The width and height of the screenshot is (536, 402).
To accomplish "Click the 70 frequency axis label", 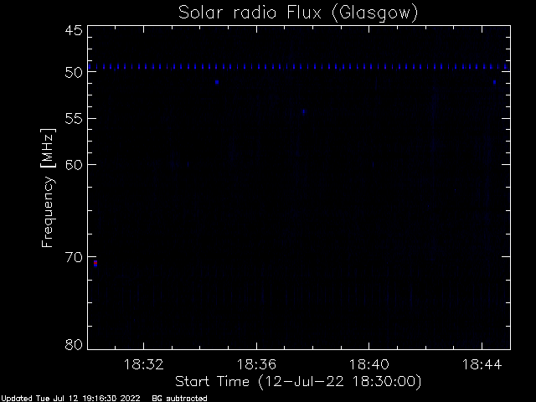I will click(74, 257).
